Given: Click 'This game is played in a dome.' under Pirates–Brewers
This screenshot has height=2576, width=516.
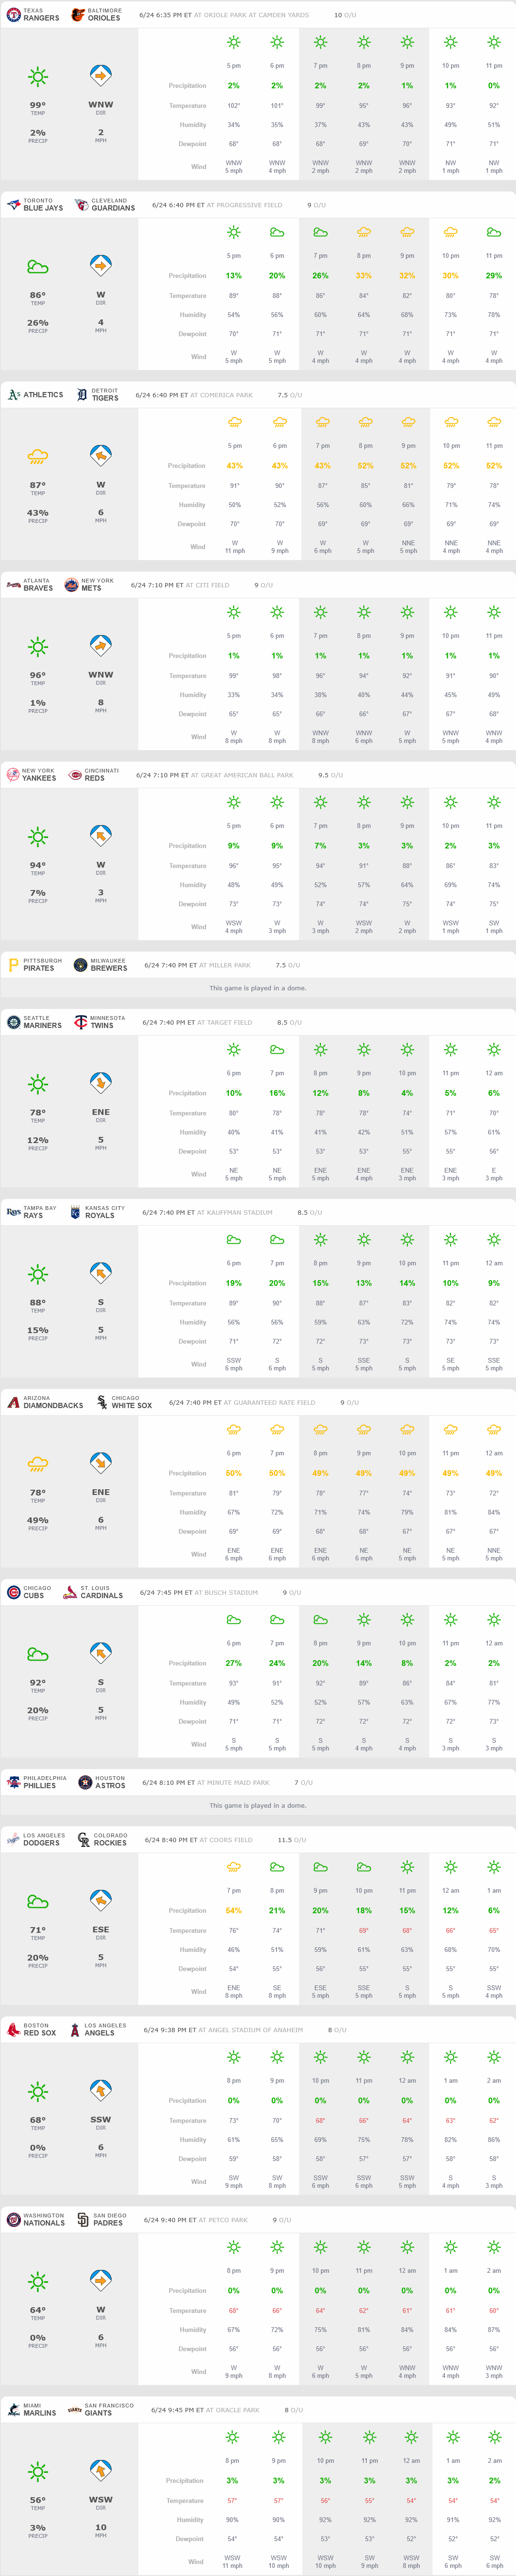Looking at the screenshot, I should tap(258, 988).
